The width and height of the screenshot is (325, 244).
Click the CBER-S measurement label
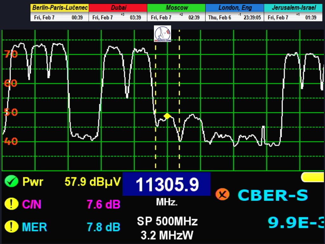(273, 195)
